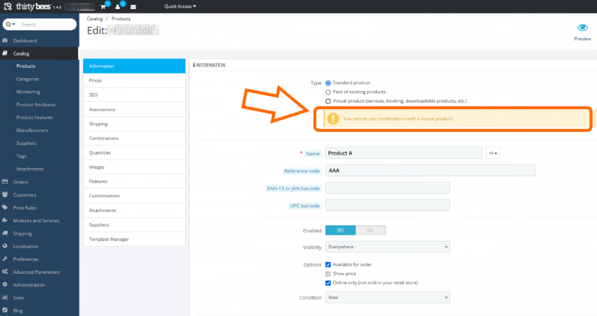Open the customer notifications person icon

(118, 7)
